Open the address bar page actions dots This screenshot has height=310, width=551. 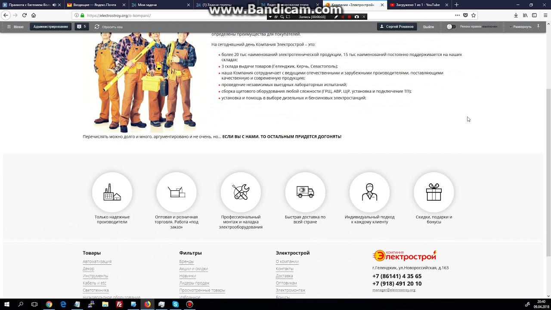coord(457,15)
